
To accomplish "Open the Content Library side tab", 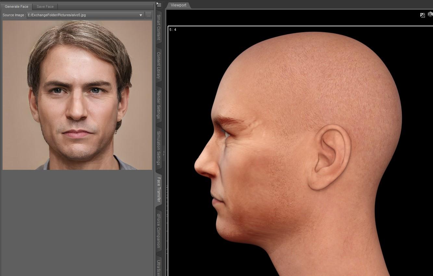I will (x=159, y=65).
